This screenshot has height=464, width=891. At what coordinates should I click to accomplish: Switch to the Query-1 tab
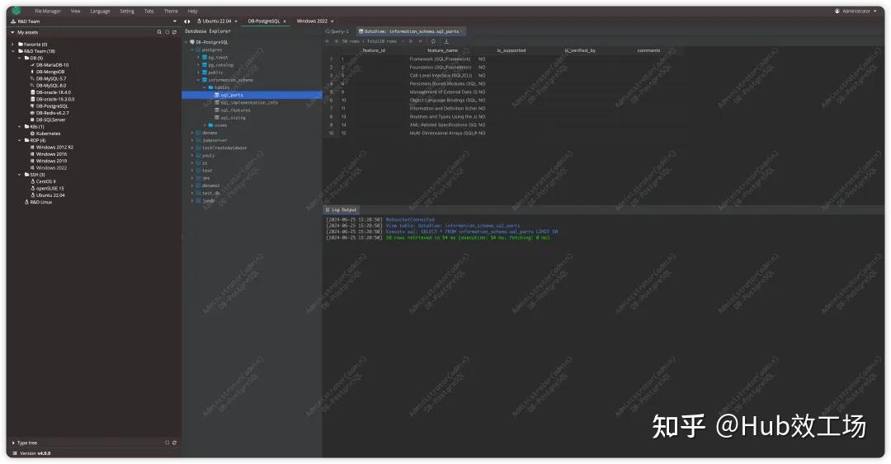tap(338, 31)
